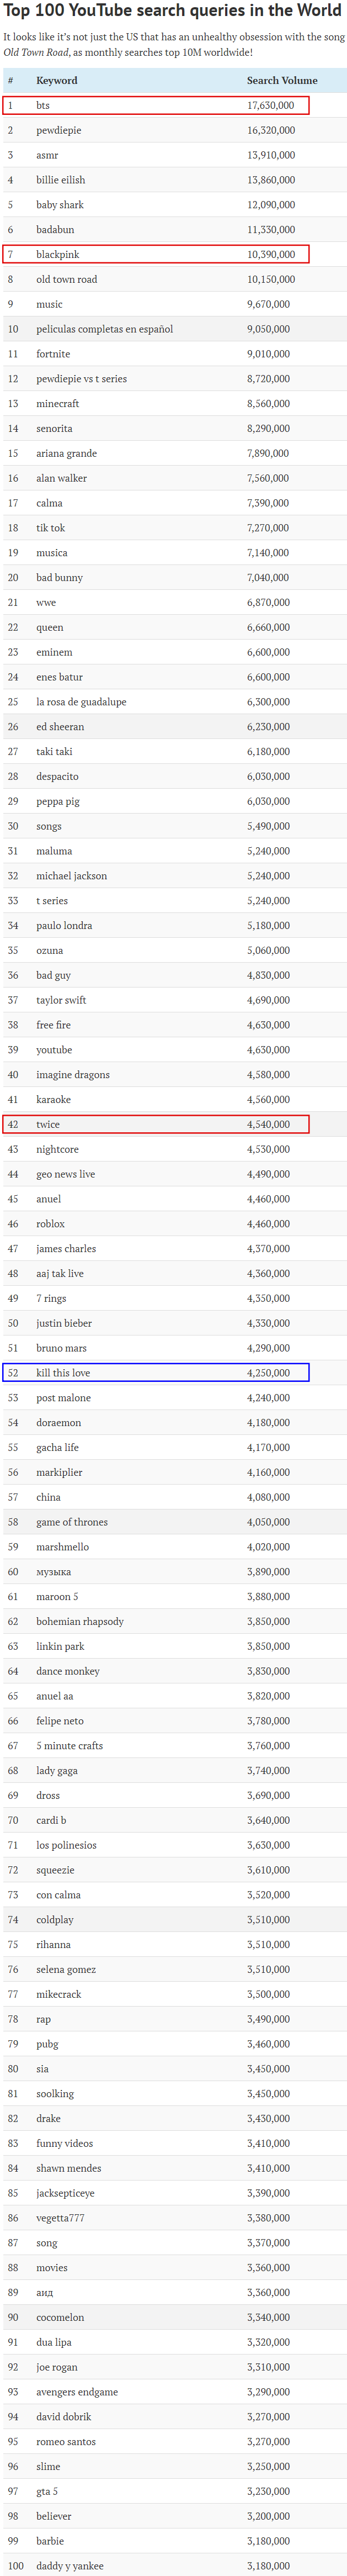The width and height of the screenshot is (347, 2576).
Task: Click the "Search Volume" column header
Action: 282,80
